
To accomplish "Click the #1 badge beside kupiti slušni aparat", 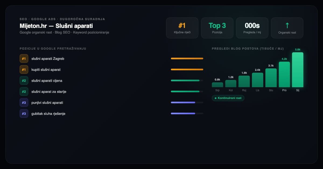I will click(24, 69).
